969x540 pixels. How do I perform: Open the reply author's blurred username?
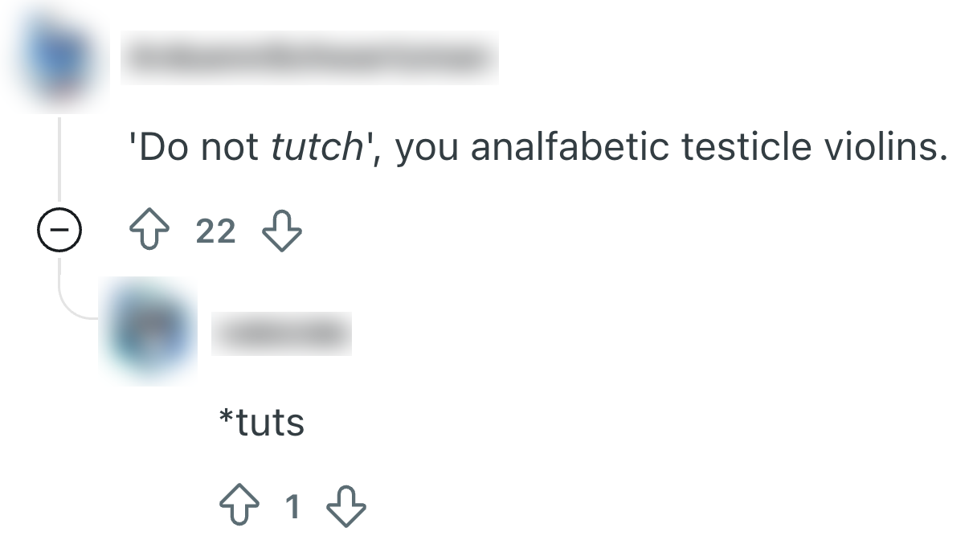click(281, 333)
